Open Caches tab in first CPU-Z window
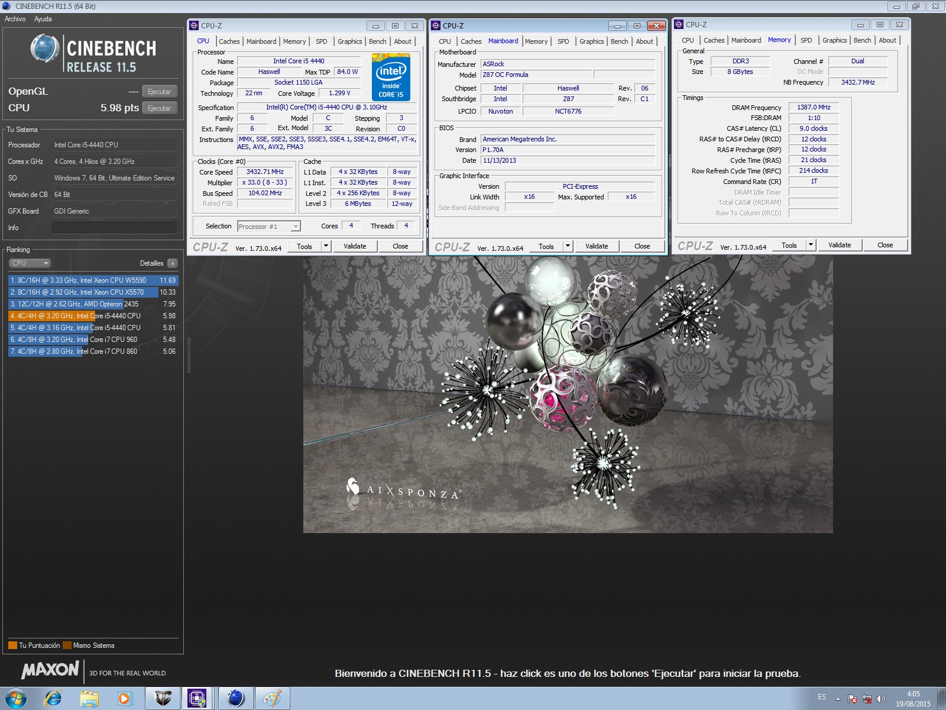946x710 pixels. (229, 41)
